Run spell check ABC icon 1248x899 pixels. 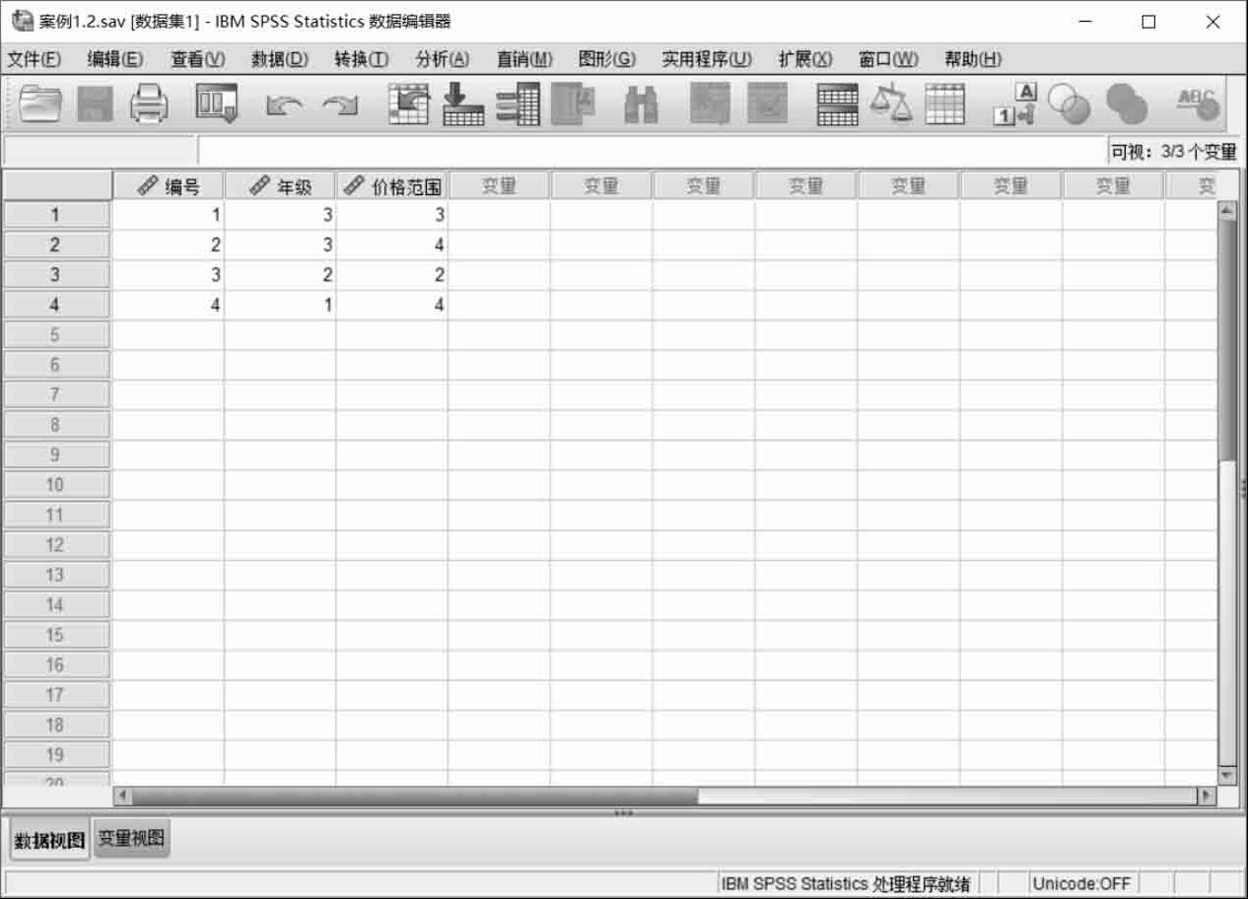tap(1197, 104)
